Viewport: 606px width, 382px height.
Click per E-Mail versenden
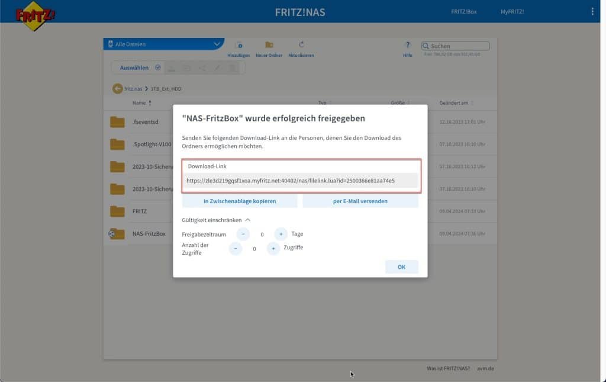point(360,201)
